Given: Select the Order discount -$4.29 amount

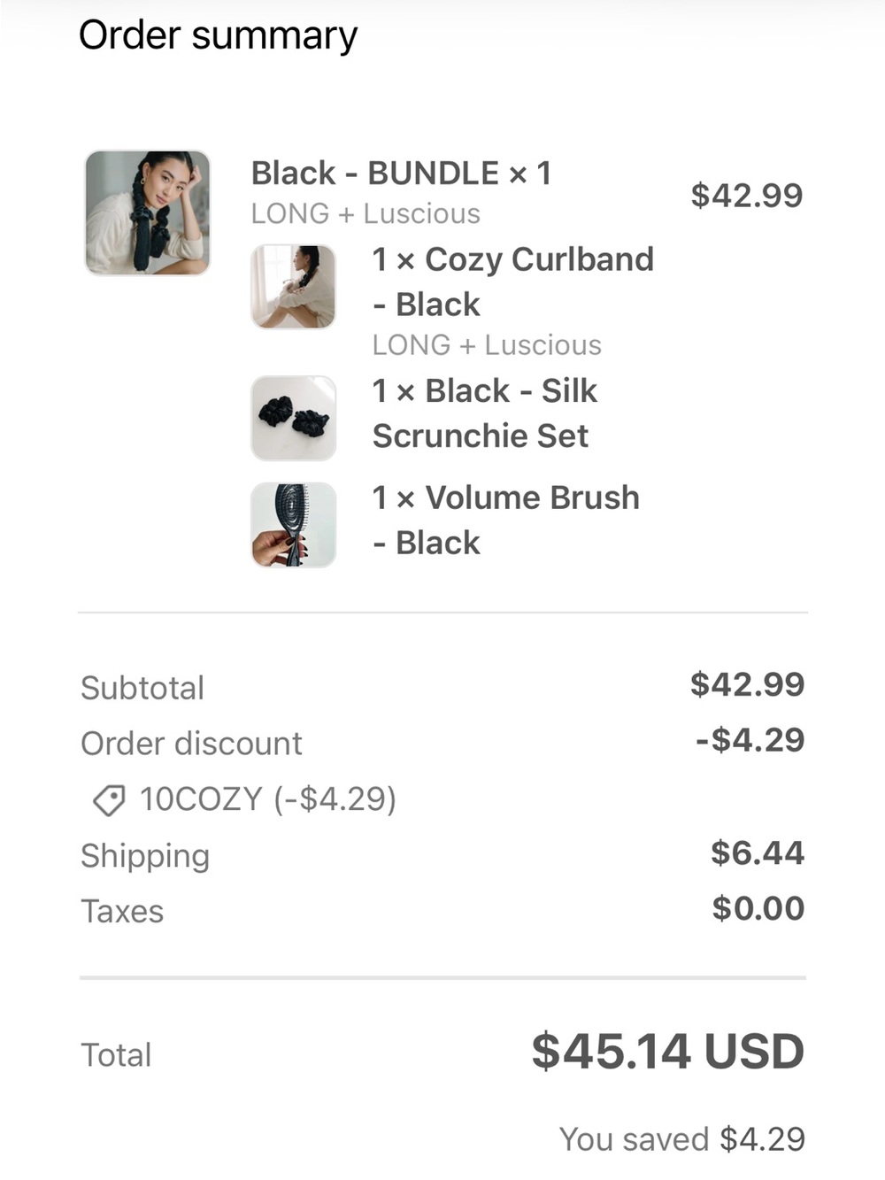Looking at the screenshot, I should pyautogui.click(x=750, y=740).
